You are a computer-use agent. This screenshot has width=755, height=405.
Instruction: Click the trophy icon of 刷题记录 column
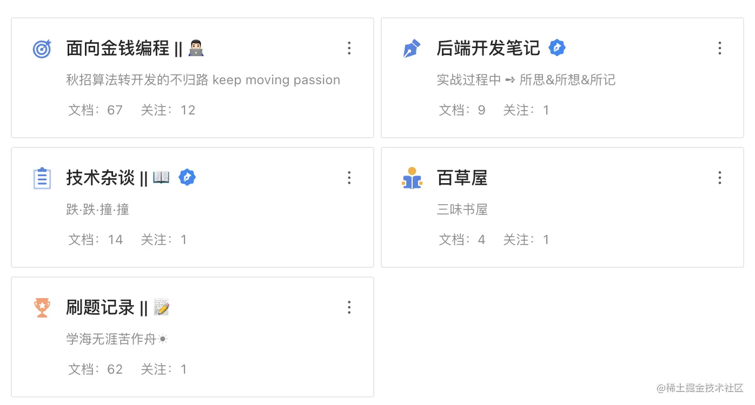pos(42,307)
